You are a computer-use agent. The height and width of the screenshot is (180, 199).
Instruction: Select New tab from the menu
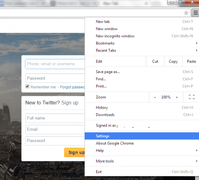[142, 22]
